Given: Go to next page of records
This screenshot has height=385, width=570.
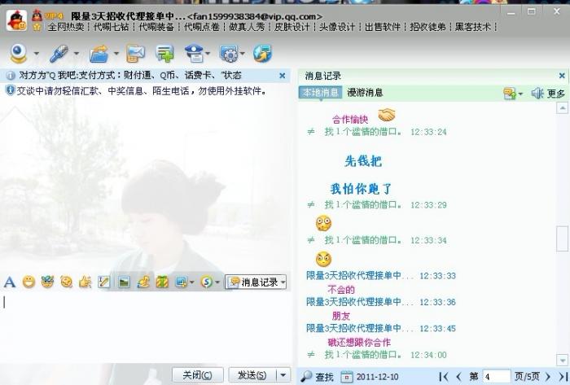Looking at the screenshot, I should coord(548,377).
